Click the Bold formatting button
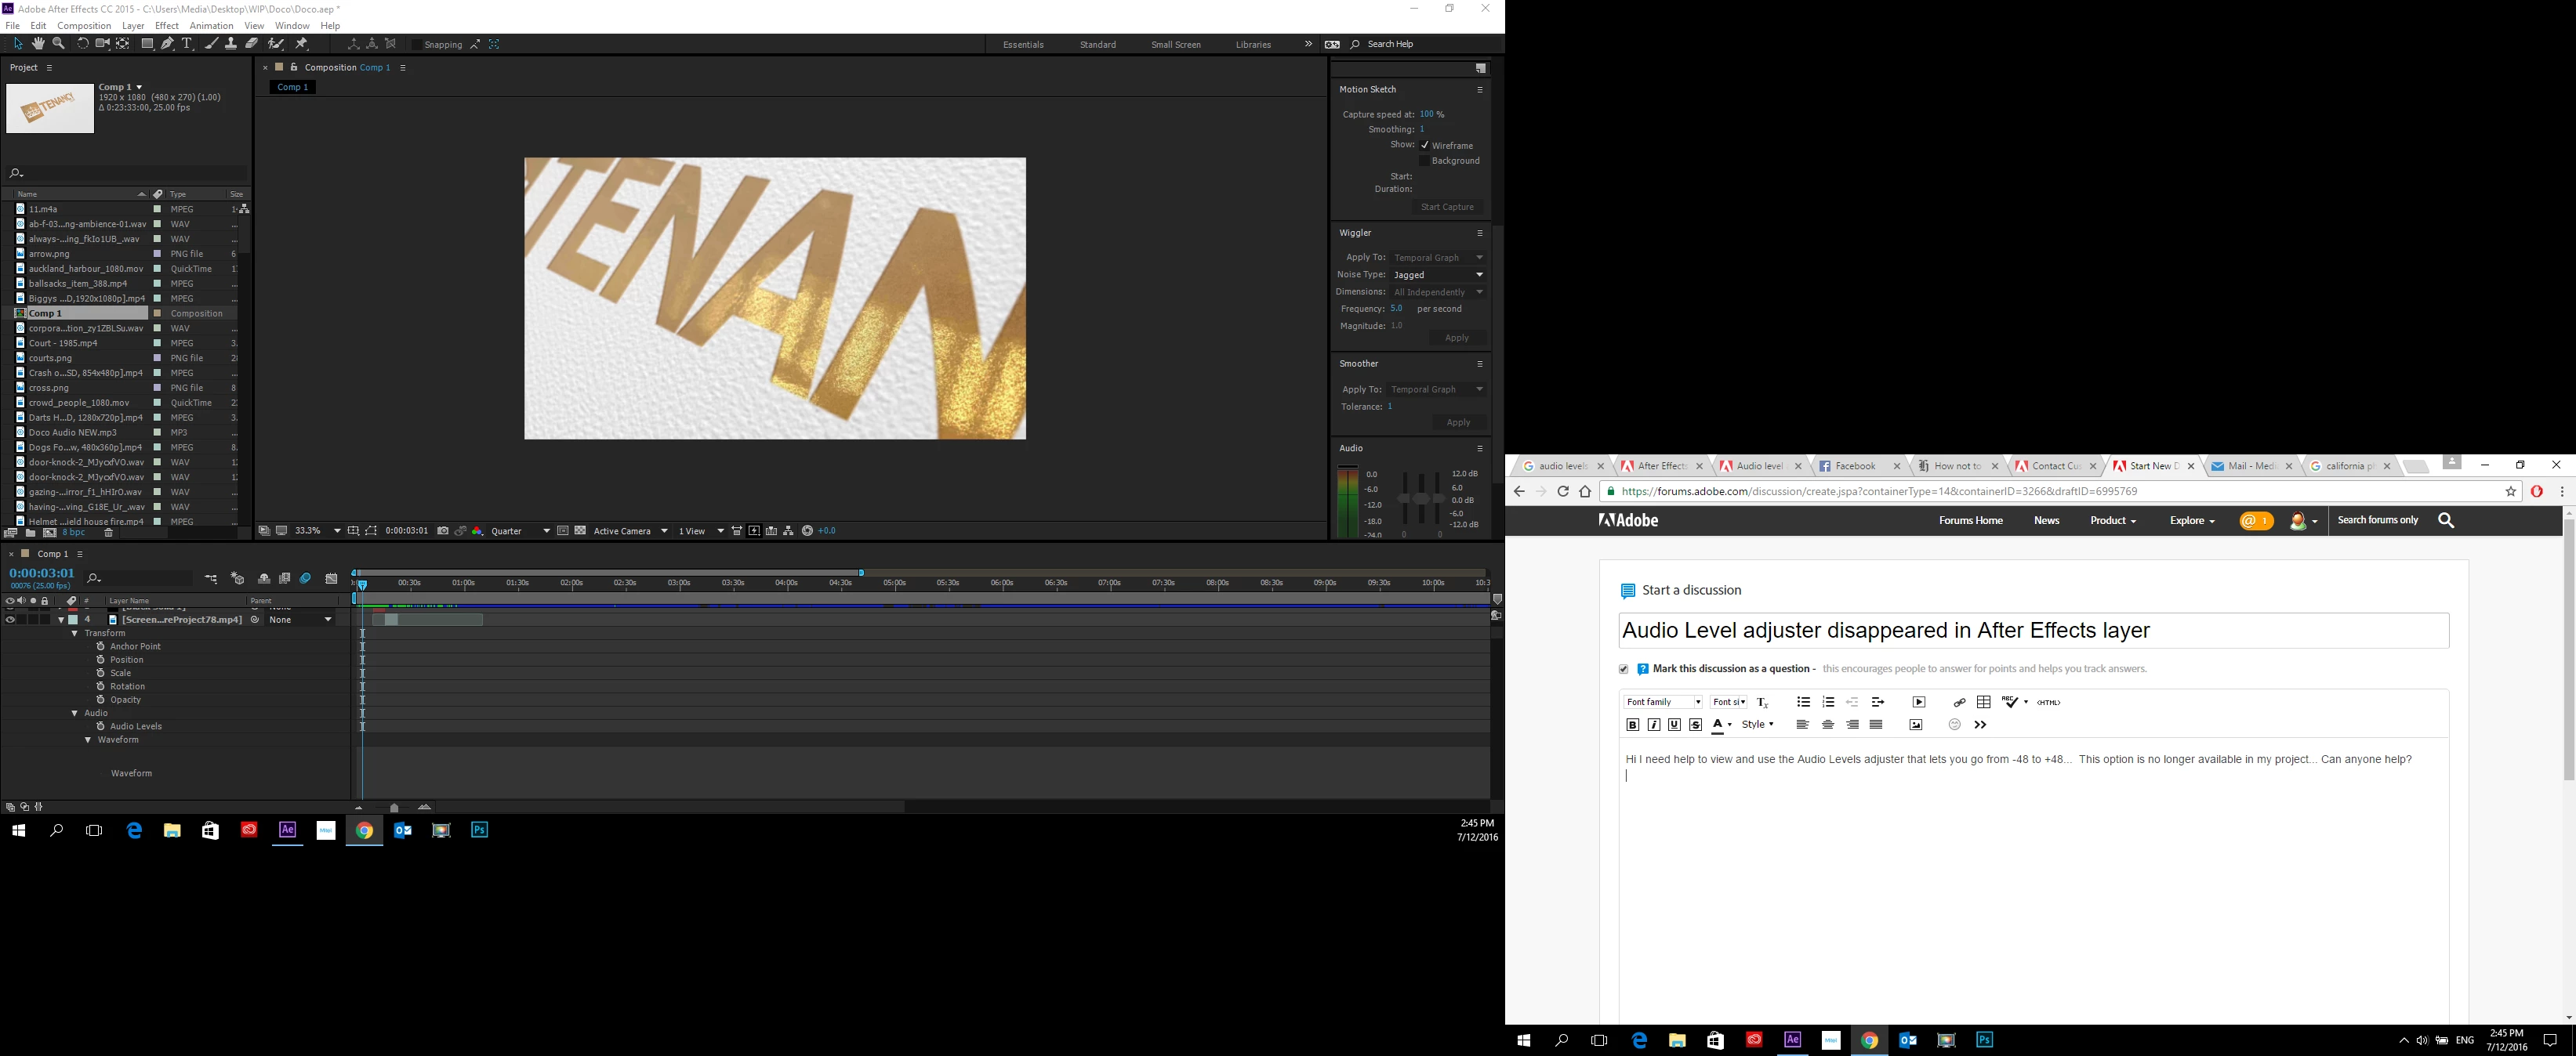 [1633, 725]
